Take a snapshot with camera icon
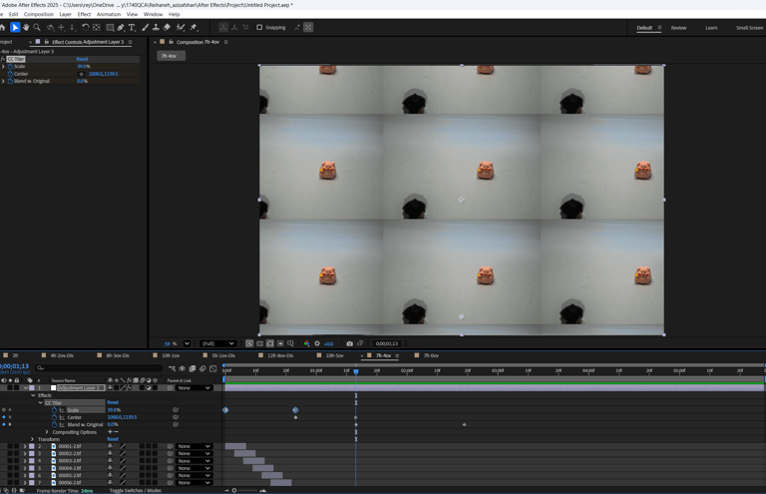The width and height of the screenshot is (766, 494). pyautogui.click(x=349, y=343)
